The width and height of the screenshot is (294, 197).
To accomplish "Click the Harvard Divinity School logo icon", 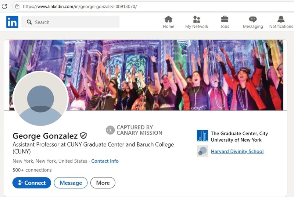I will click(202, 151).
